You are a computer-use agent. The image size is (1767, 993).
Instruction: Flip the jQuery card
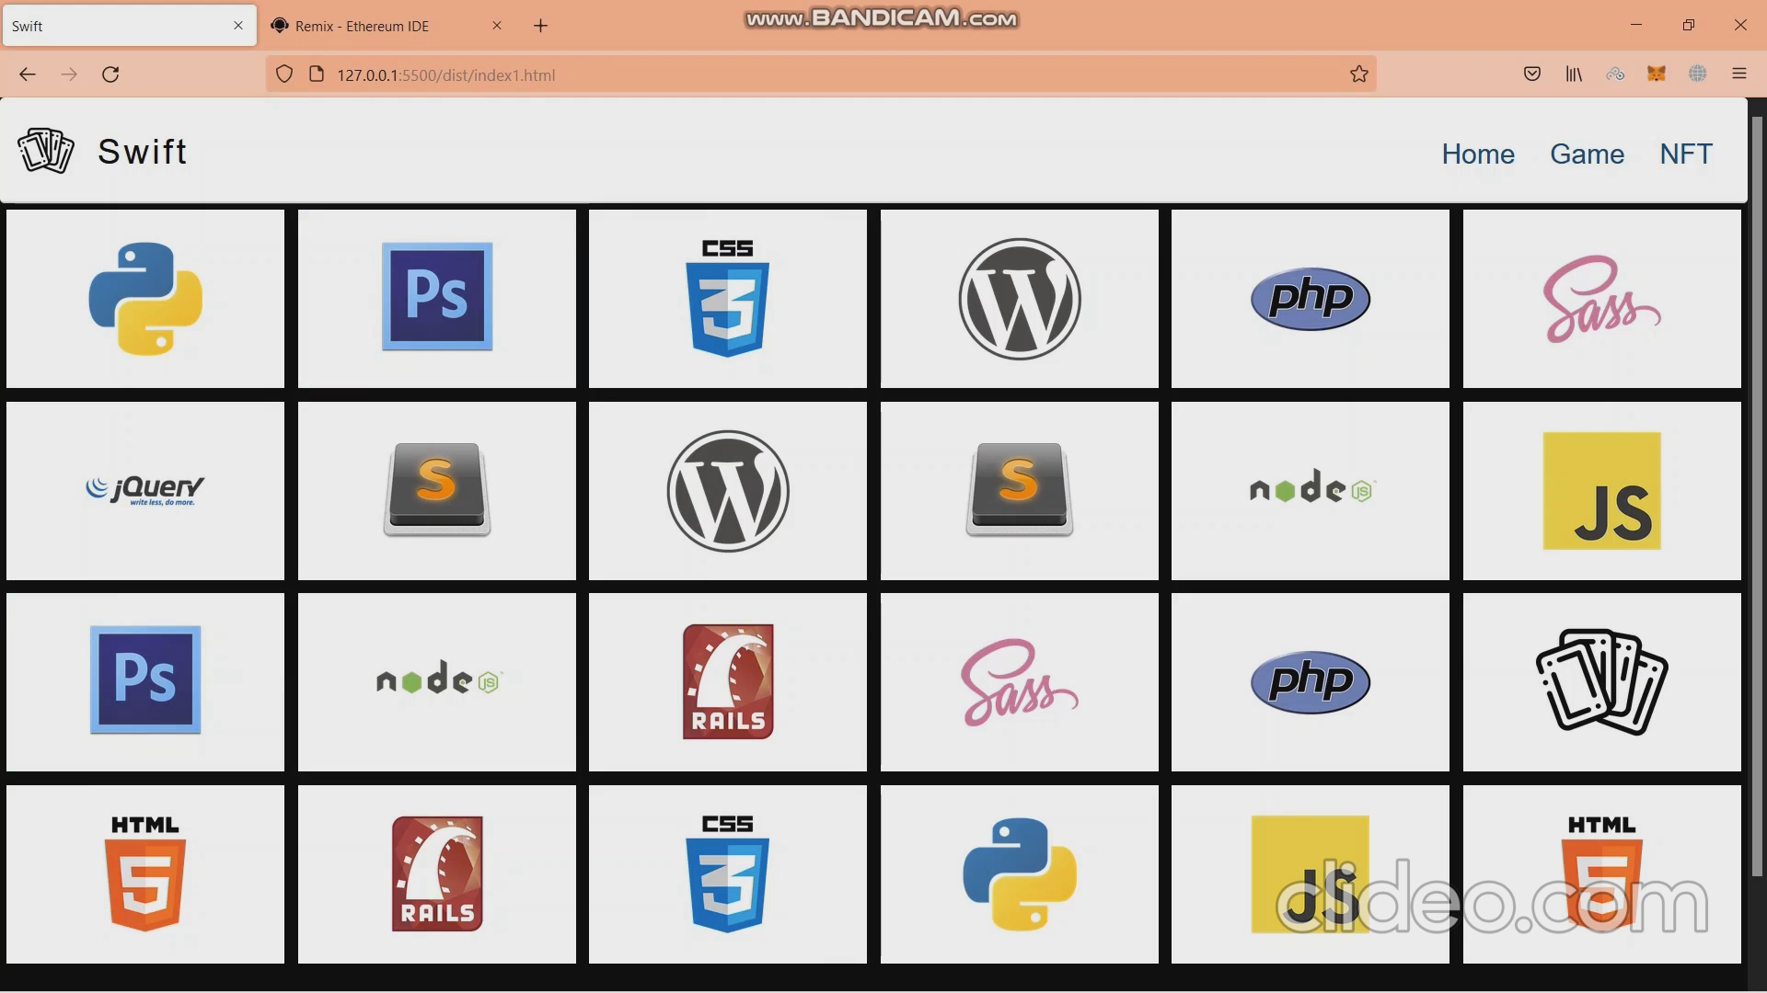(x=145, y=491)
